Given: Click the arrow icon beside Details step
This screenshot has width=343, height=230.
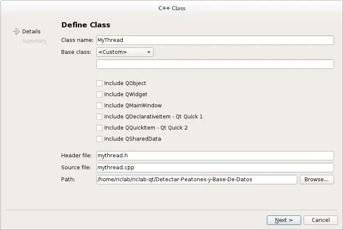Looking at the screenshot, I should (x=16, y=31).
